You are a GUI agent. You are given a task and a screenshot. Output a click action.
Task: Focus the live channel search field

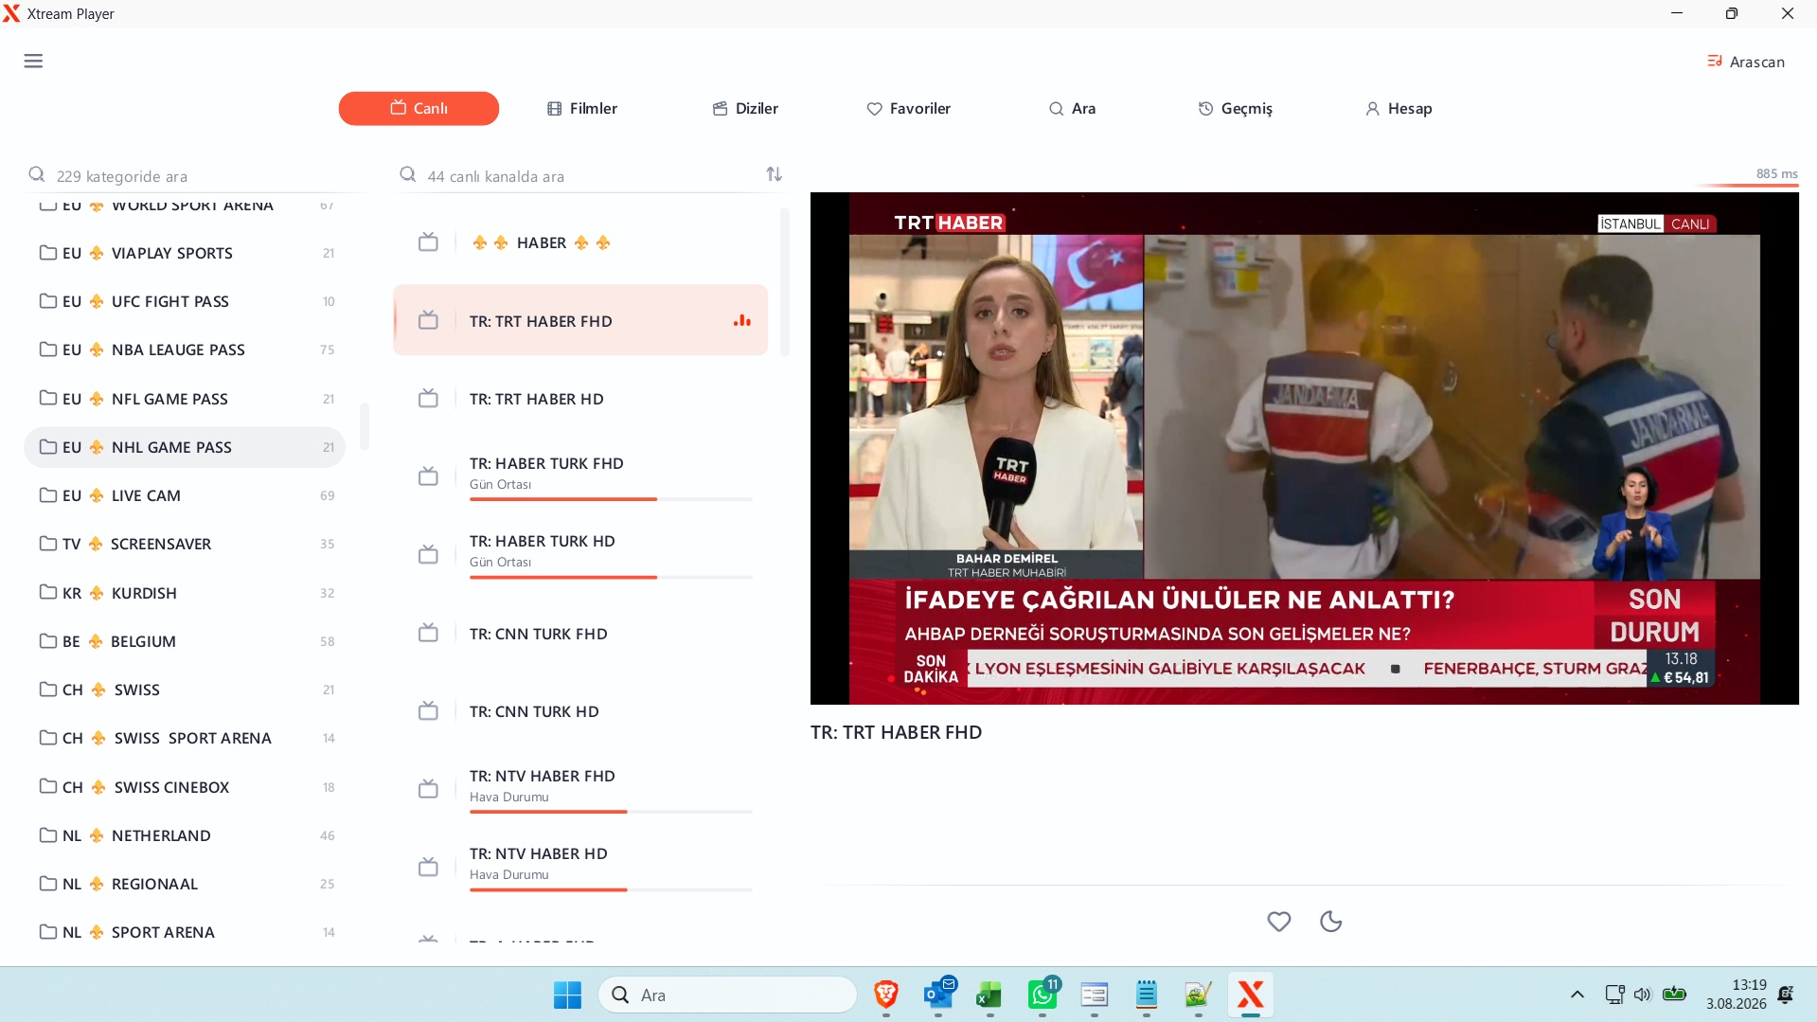(x=578, y=176)
